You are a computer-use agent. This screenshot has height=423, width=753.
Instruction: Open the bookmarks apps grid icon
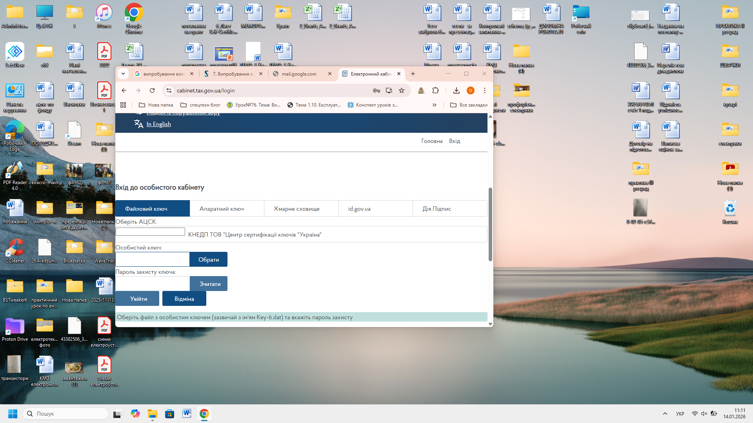[123, 105]
